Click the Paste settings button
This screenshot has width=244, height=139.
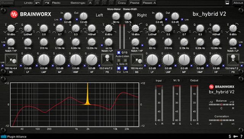click(135, 3)
